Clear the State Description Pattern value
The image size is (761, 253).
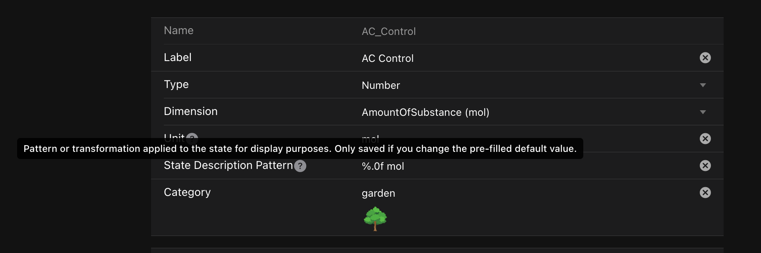click(x=705, y=166)
